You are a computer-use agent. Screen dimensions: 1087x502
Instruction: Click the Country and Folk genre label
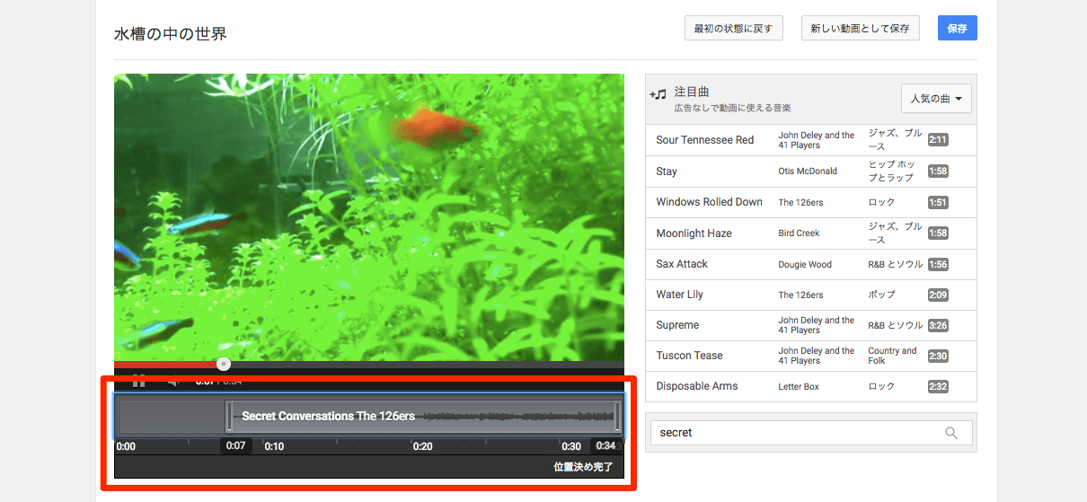point(892,356)
